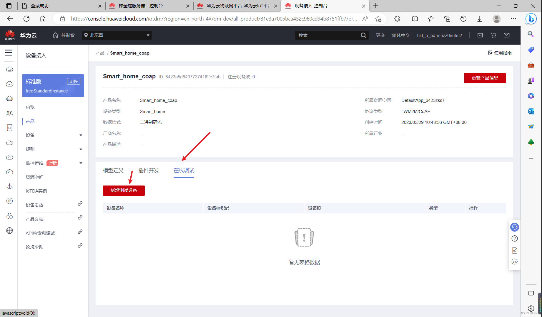This screenshot has width=542, height=317.
Task: Open the 更多 header menu
Action: pos(380,35)
